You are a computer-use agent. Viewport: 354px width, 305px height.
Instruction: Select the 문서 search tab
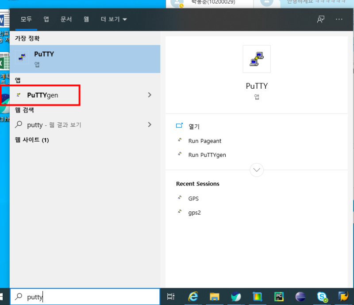(x=66, y=19)
